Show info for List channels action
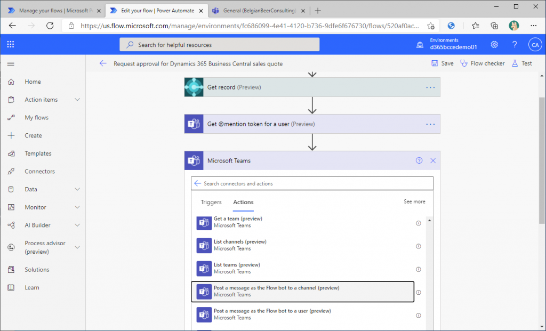 click(419, 246)
